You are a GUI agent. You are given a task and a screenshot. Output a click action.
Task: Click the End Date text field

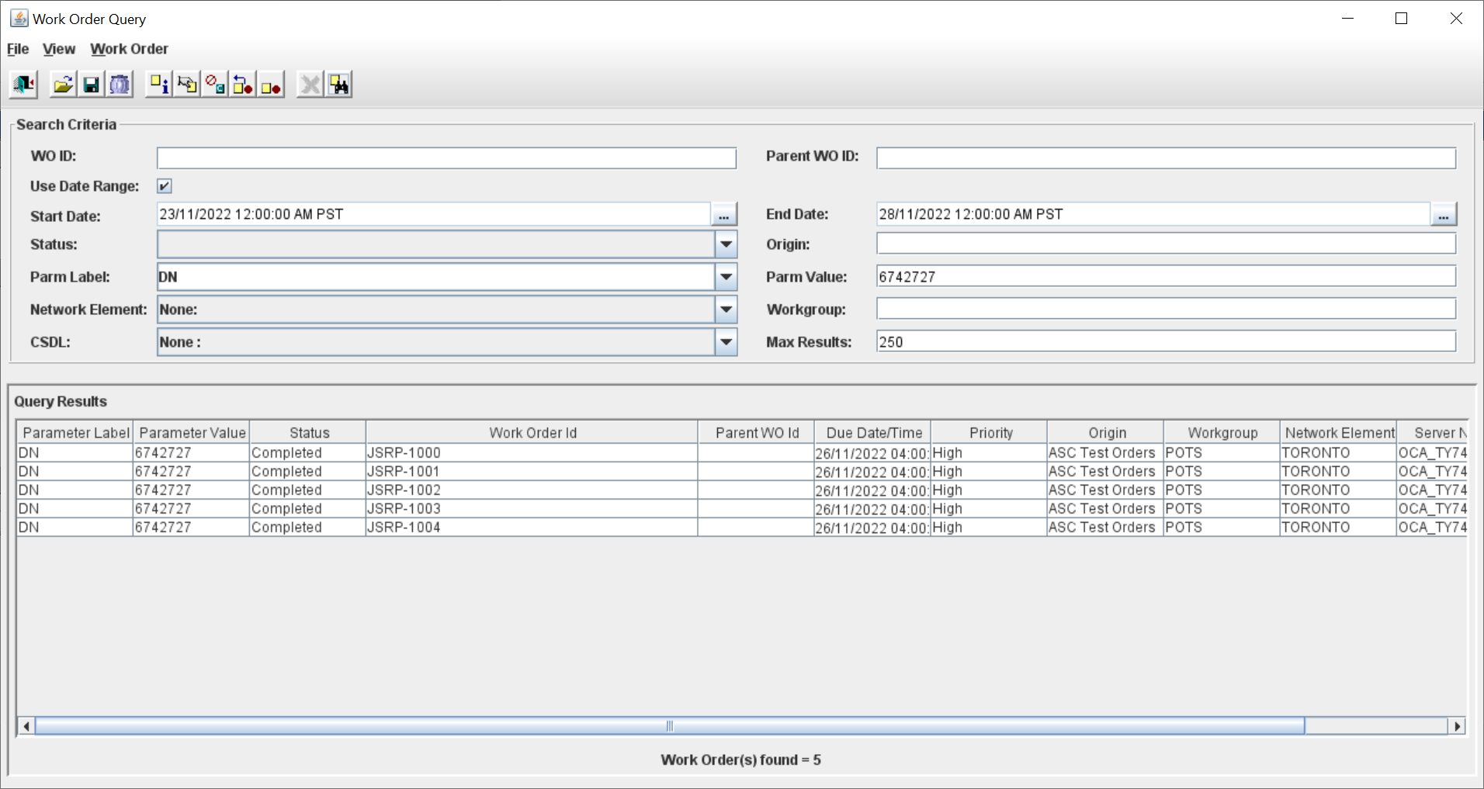pos(1153,215)
